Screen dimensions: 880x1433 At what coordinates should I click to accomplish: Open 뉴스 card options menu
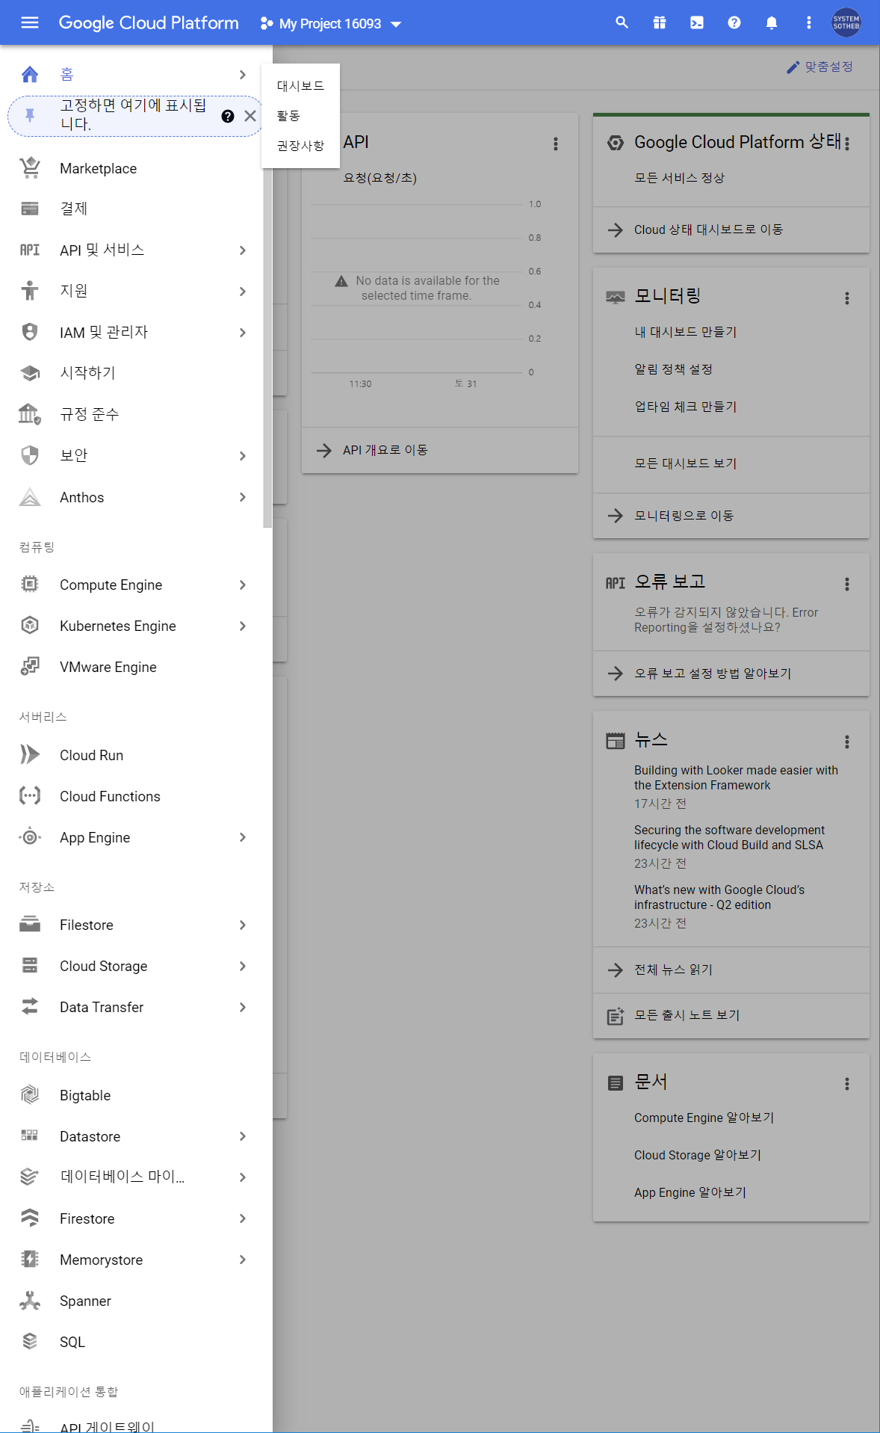pyautogui.click(x=846, y=742)
